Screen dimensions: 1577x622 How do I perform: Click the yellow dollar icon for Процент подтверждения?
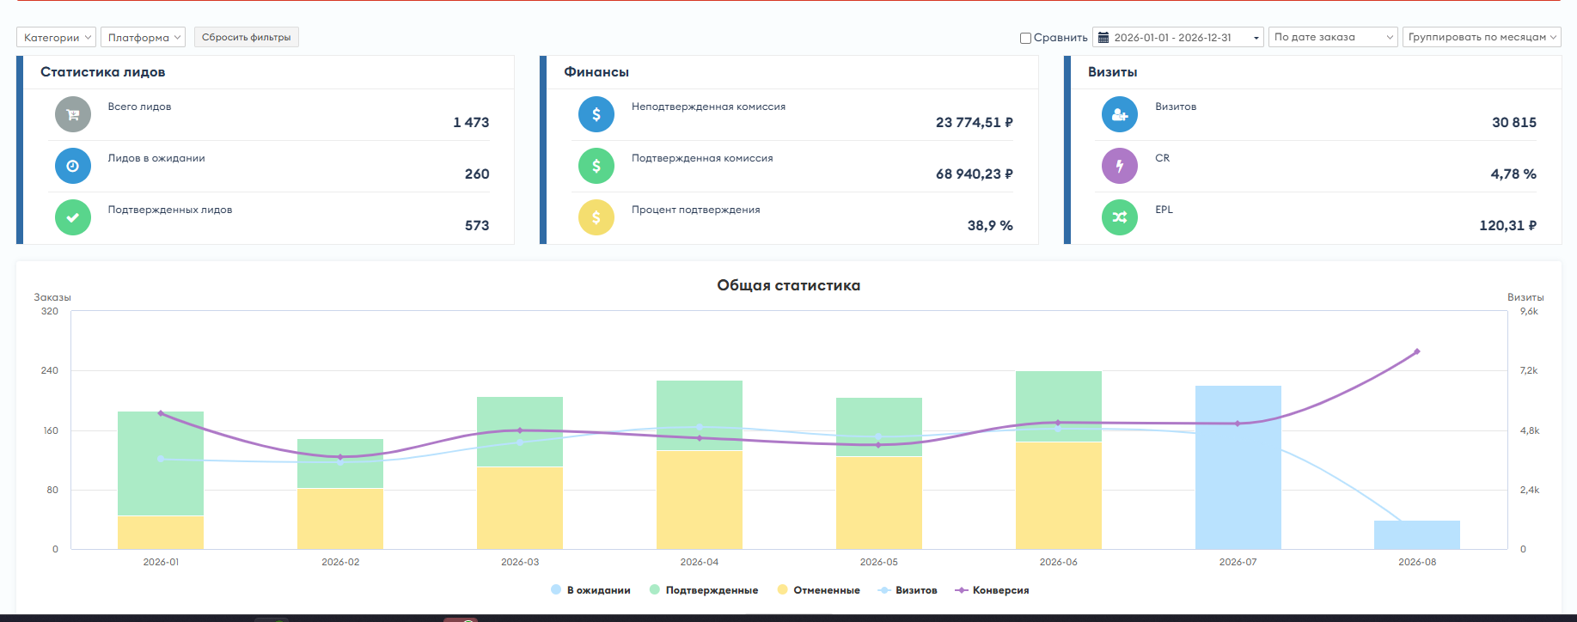[596, 217]
